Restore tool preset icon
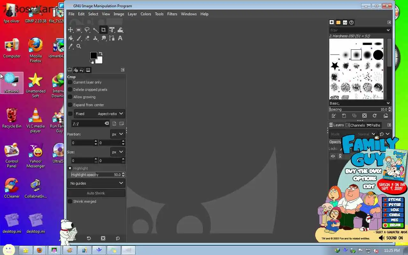 tap(89, 238)
